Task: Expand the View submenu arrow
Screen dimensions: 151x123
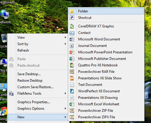Action: (x=65, y=37)
